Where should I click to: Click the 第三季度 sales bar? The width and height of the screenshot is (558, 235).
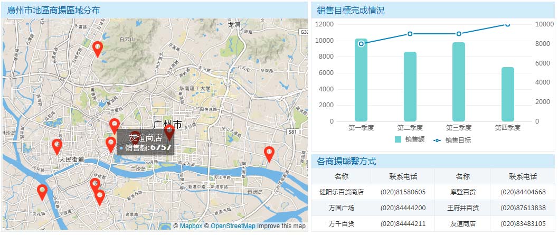(x=459, y=82)
